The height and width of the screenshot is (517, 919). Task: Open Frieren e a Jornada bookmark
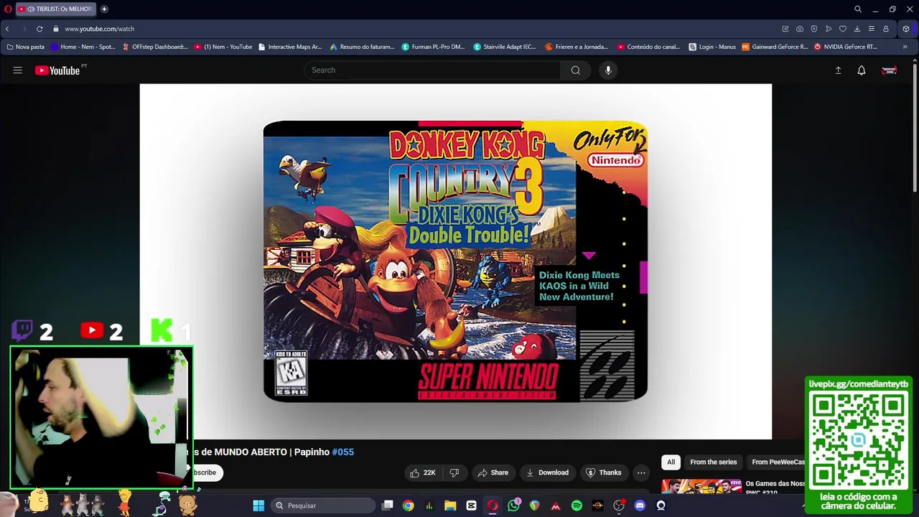pos(577,47)
